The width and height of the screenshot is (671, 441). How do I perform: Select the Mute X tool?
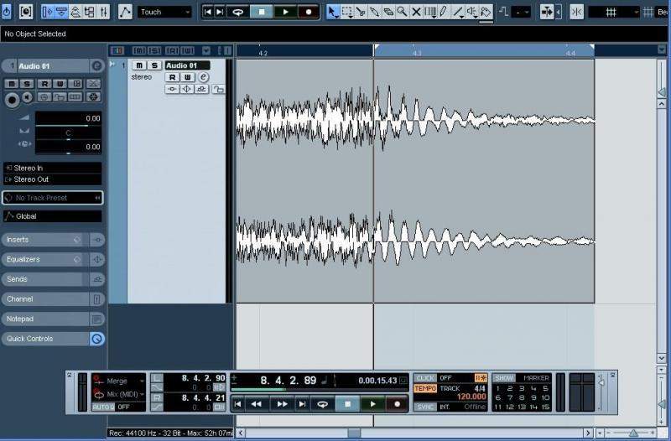(416, 12)
